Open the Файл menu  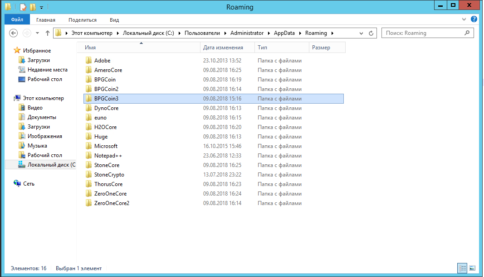tap(17, 19)
